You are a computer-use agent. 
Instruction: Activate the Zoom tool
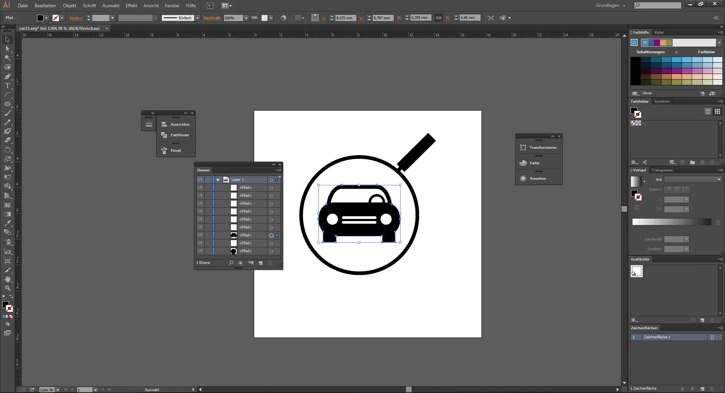(8, 288)
